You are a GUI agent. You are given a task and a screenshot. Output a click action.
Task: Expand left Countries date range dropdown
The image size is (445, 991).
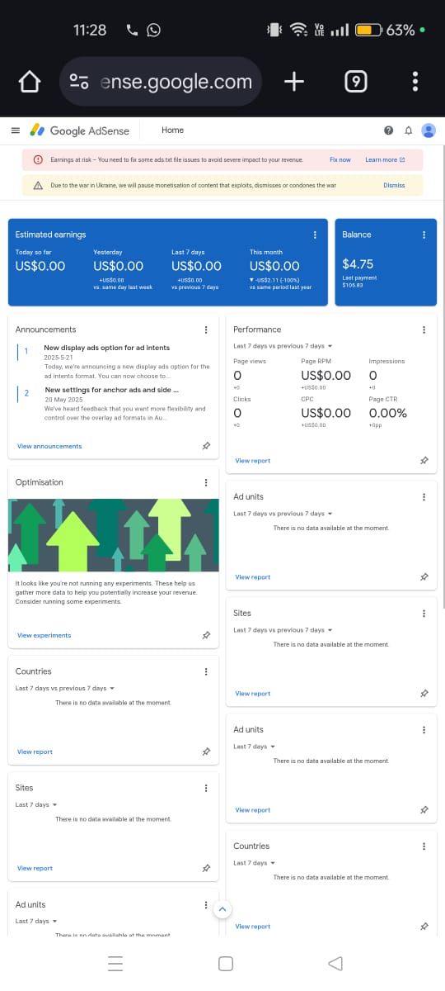click(64, 688)
